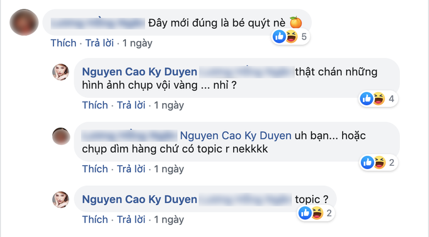Open Nguyen Cao Ky Duyen profile in first reply
The width and height of the screenshot is (429, 237).
140,72
